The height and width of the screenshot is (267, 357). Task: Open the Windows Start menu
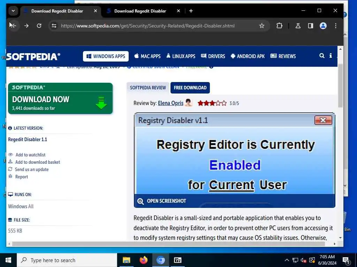(8, 260)
